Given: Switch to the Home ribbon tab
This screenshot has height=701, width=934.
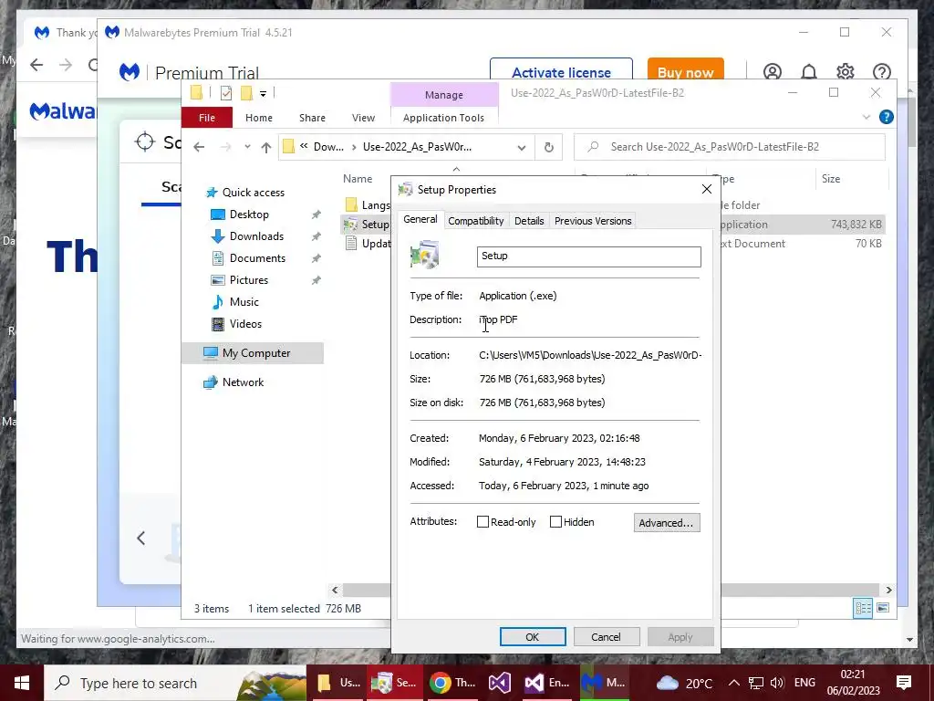Looking at the screenshot, I should click(x=258, y=118).
